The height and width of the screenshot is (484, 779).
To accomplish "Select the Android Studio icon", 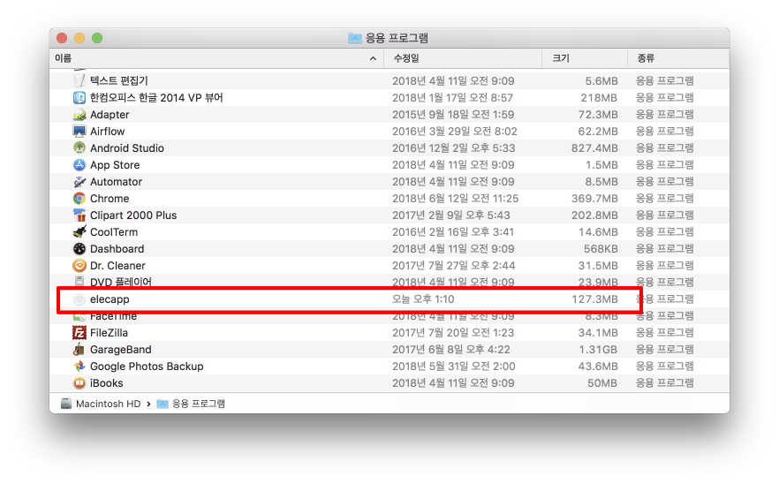I will pos(79,148).
